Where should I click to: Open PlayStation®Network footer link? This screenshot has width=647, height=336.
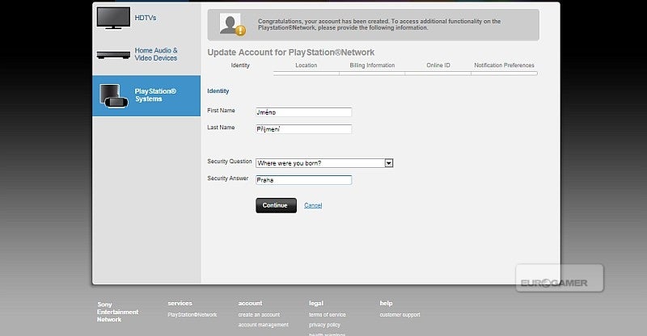[192, 314]
